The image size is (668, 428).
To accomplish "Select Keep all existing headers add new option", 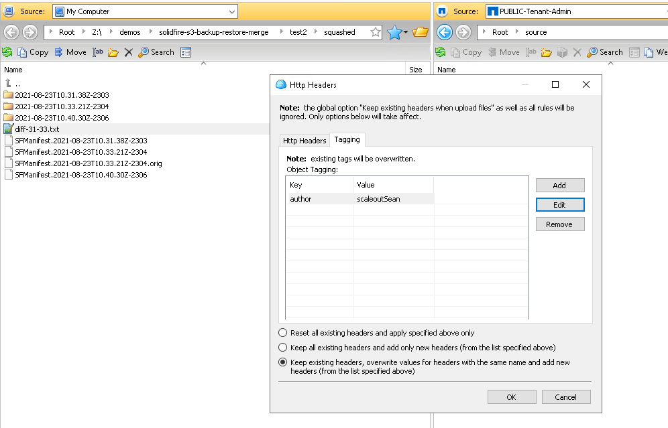I will click(x=417, y=348).
